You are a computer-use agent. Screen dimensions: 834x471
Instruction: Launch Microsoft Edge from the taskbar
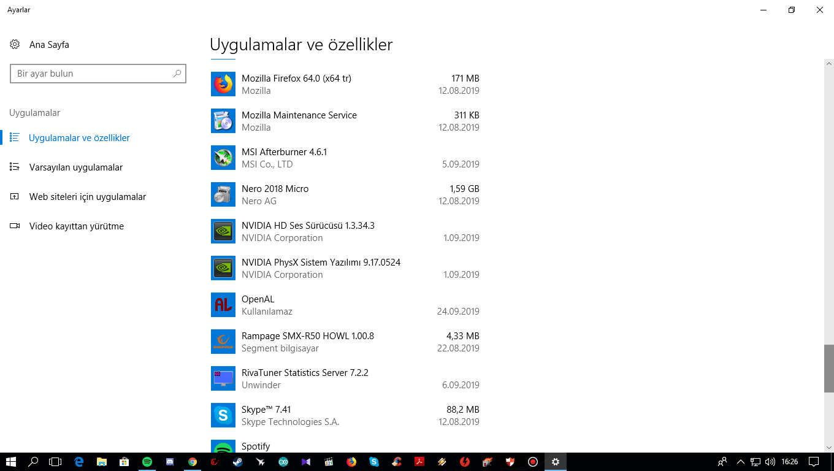point(78,462)
